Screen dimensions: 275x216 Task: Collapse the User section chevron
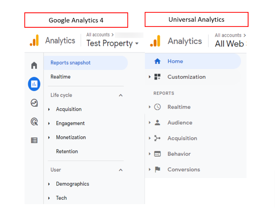click(121, 170)
